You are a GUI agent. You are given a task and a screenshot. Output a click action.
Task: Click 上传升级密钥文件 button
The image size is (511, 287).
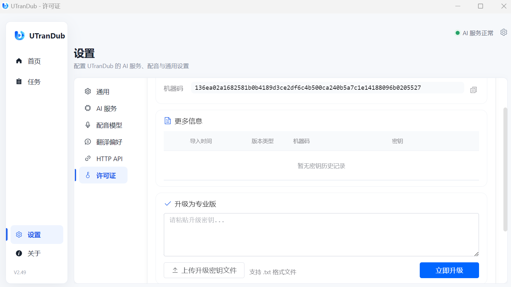pyautogui.click(x=204, y=270)
